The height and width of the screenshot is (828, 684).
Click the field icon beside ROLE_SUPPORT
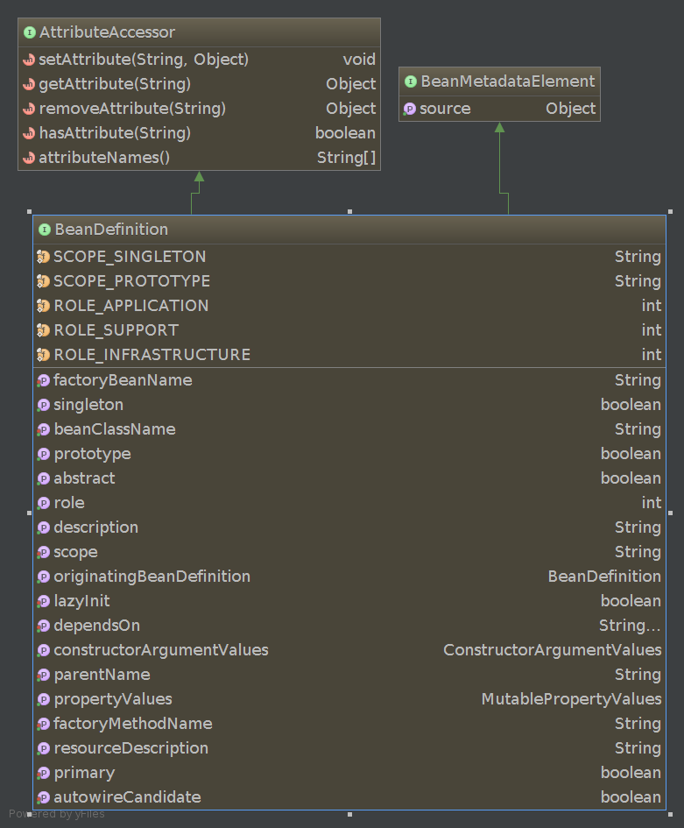[x=43, y=330]
